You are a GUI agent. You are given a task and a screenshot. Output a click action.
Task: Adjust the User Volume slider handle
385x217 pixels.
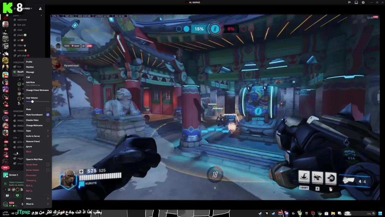32,102
